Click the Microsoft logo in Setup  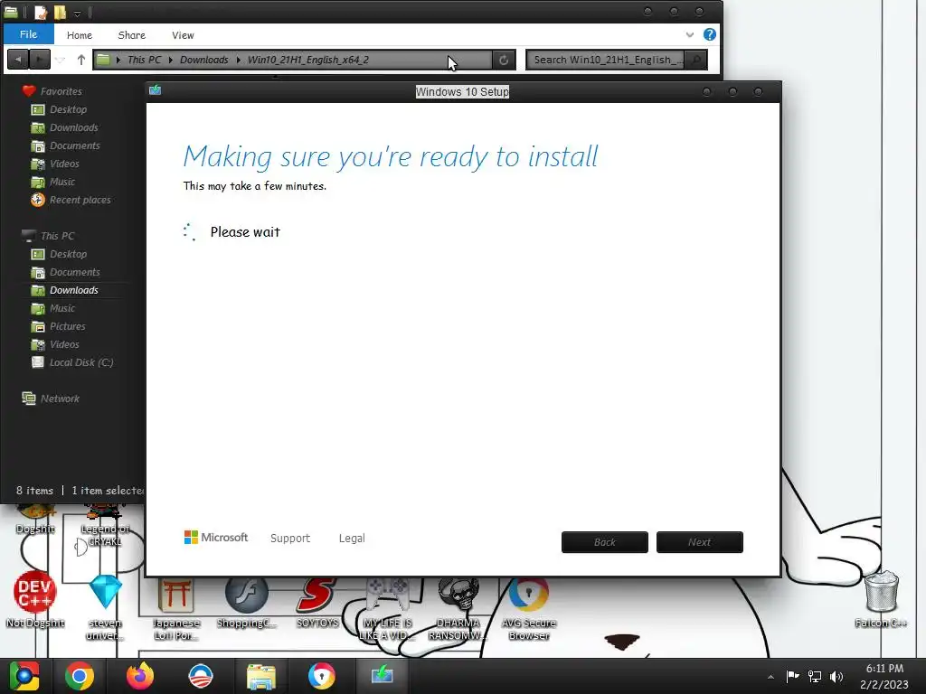click(x=216, y=538)
